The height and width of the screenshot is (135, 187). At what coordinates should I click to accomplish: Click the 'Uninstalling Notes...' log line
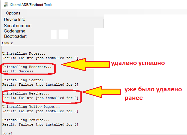pos(24,53)
